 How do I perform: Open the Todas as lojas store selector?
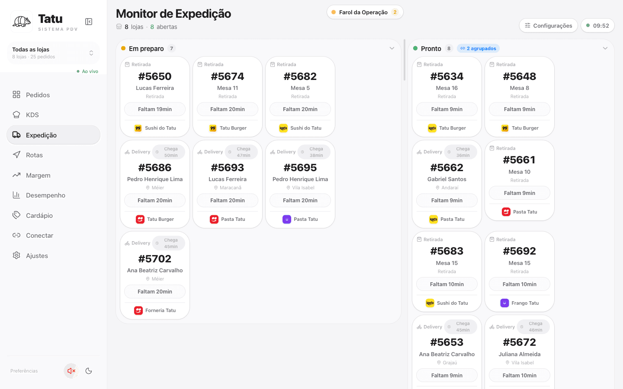pos(53,53)
